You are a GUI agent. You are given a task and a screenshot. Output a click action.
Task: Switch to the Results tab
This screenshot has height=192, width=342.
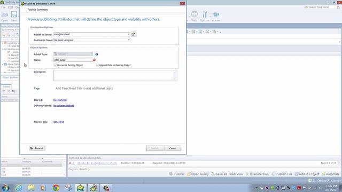pos(83,169)
